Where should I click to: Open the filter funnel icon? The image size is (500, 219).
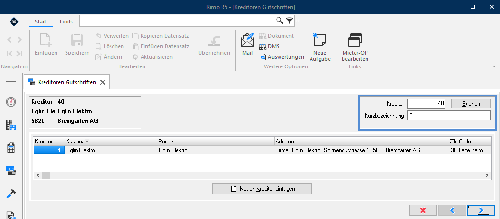[x=289, y=21]
